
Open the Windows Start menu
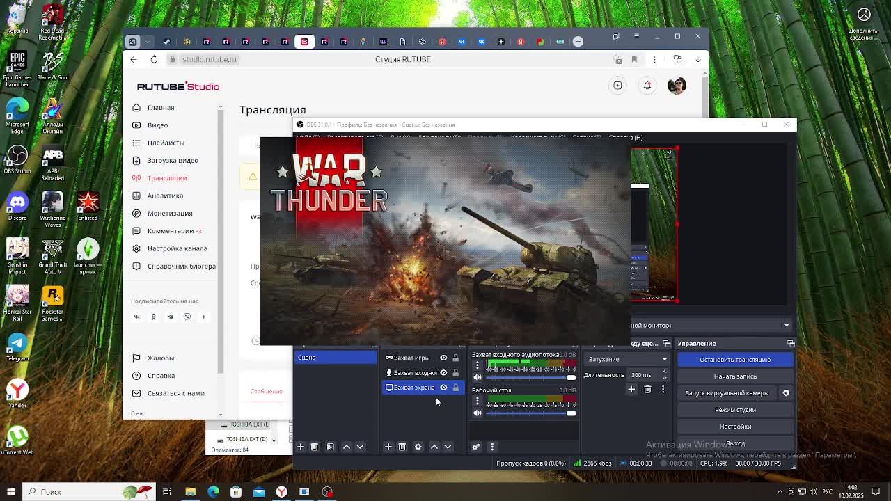tap(10, 492)
